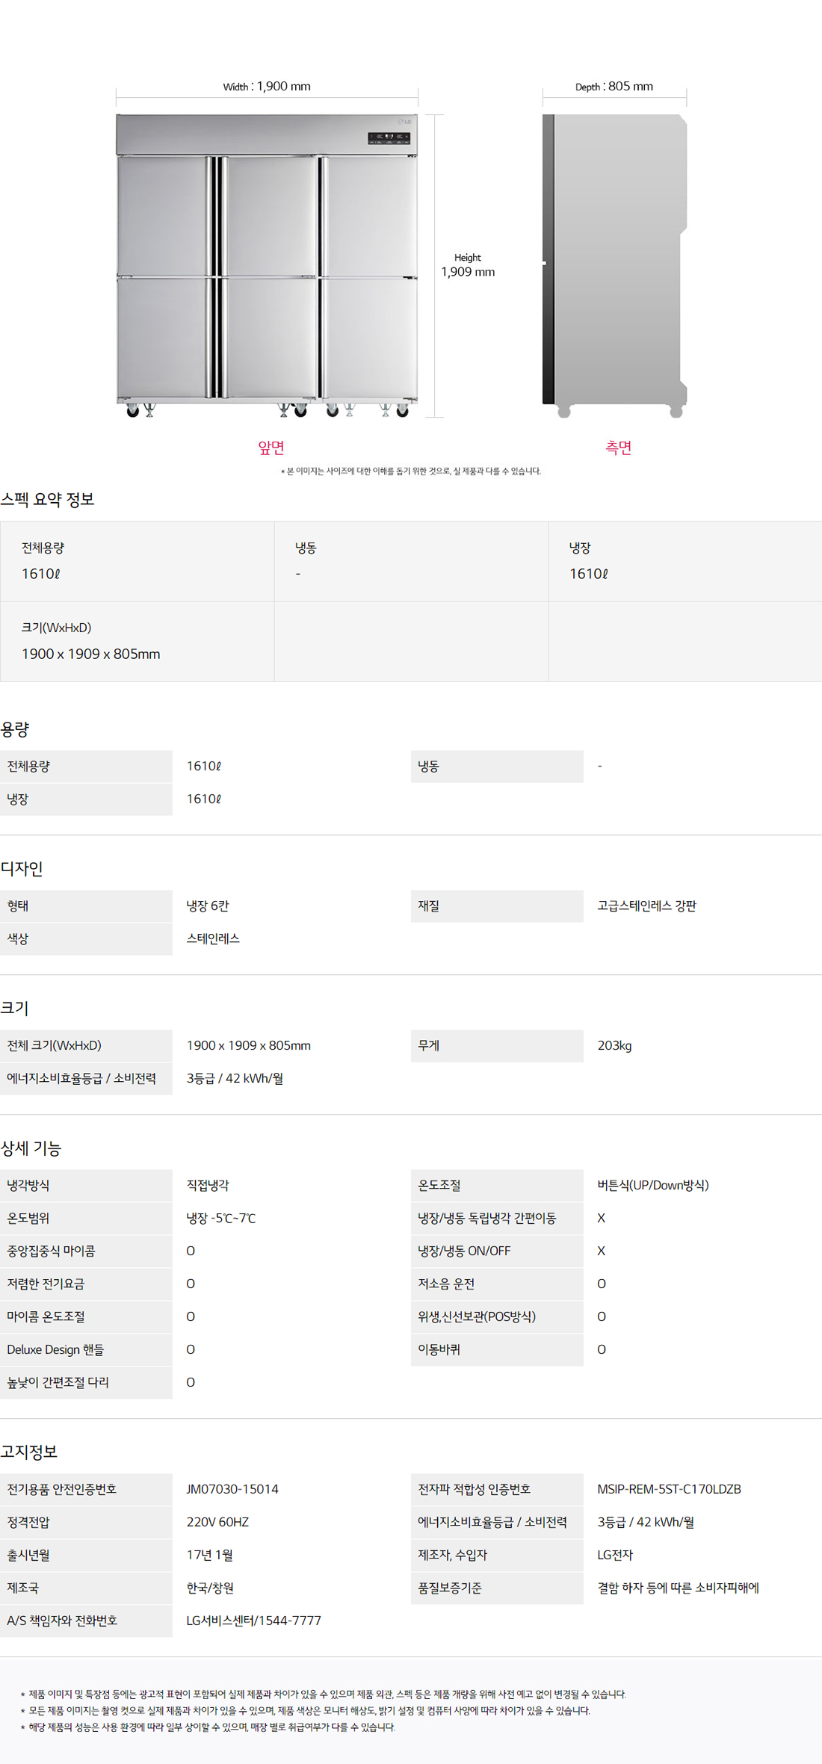The image size is (822, 1764).
Task: Click the LG서비스센터/1544-7777 phone number text
Action: [x=253, y=1621]
